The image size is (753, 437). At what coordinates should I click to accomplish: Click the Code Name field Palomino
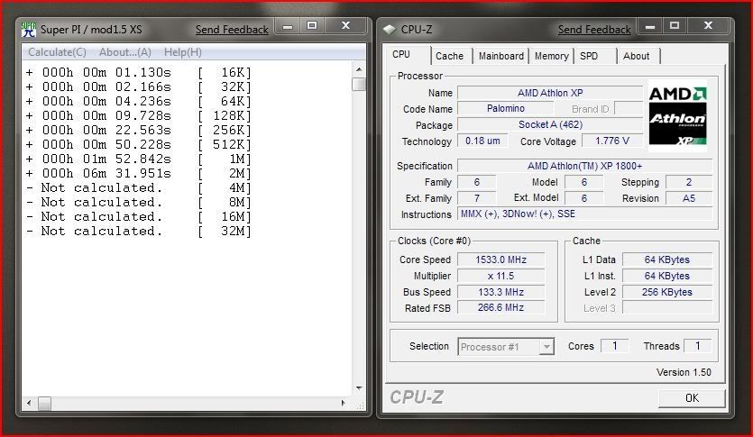(x=506, y=108)
